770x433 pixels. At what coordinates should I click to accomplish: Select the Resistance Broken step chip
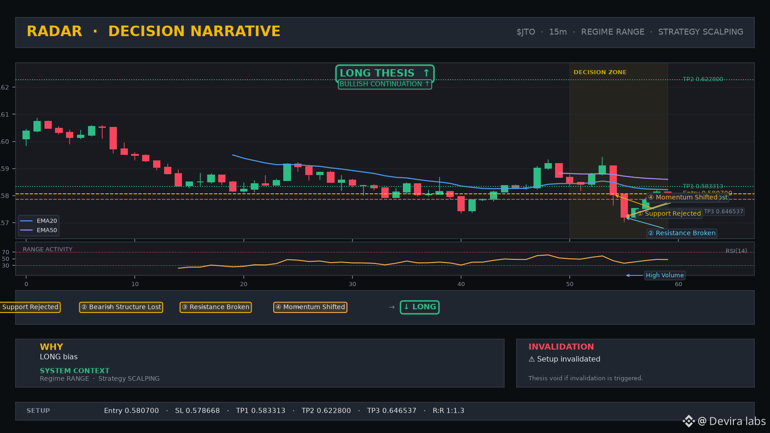coord(215,307)
